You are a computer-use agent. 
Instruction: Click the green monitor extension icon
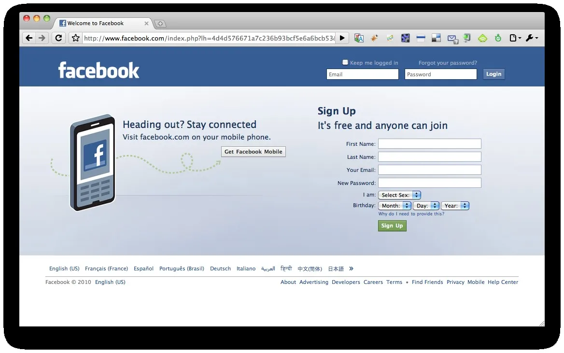[467, 38]
